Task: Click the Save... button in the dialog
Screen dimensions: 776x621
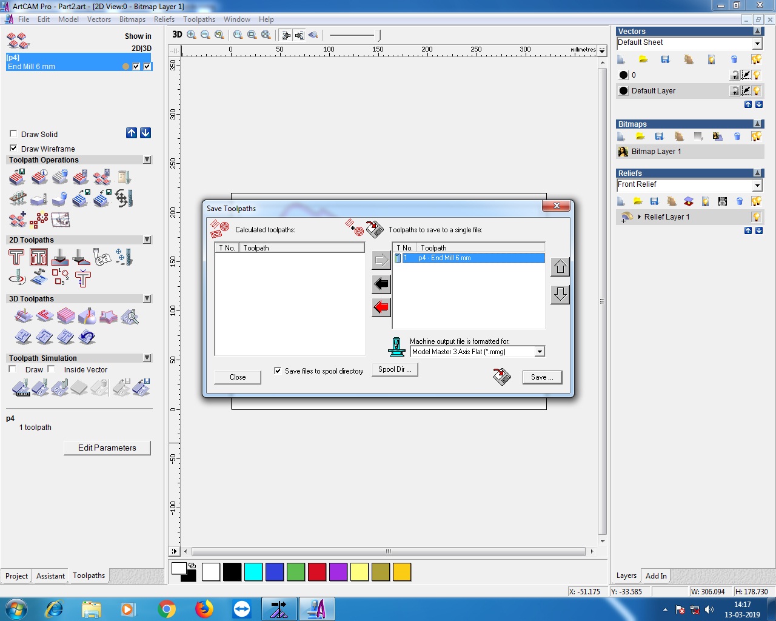Action: (x=542, y=377)
